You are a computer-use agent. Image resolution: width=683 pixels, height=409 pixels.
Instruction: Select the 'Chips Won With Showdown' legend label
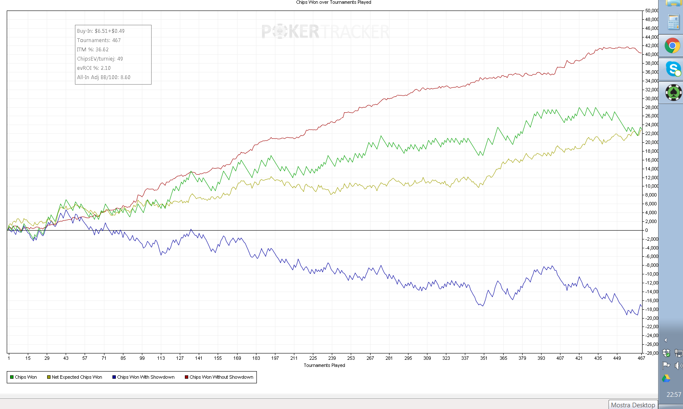146,377
